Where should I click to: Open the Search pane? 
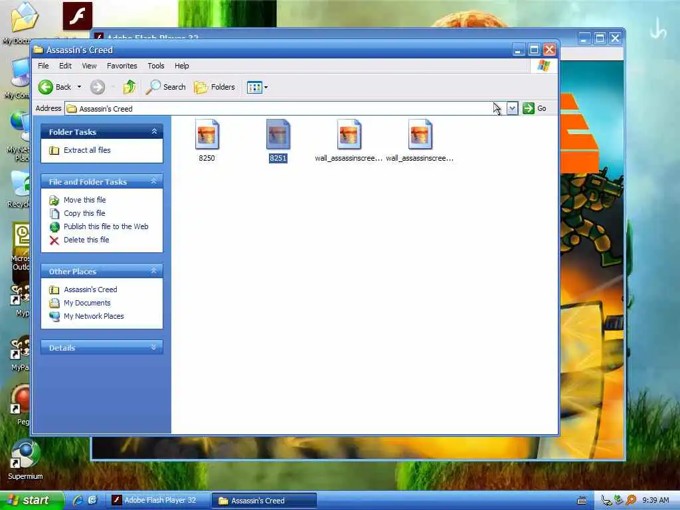(x=165, y=87)
